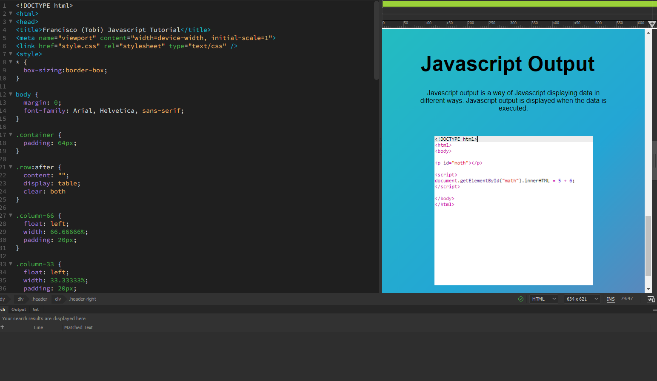
Task: Click the box-sizing:border-box declaration
Action: [x=65, y=70]
